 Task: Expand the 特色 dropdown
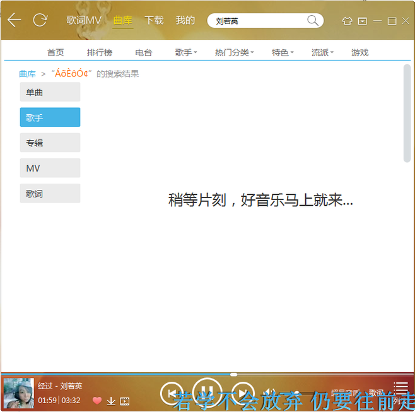pyautogui.click(x=283, y=52)
